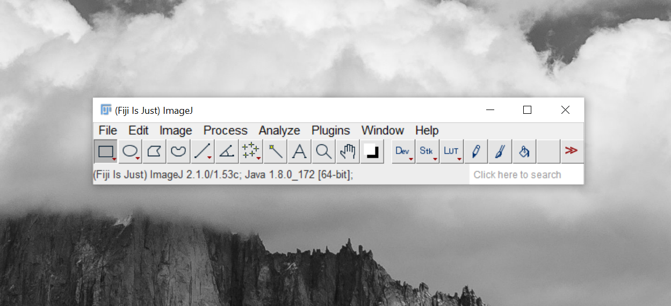
Task: Select the Scrolling hand tool
Action: 348,151
